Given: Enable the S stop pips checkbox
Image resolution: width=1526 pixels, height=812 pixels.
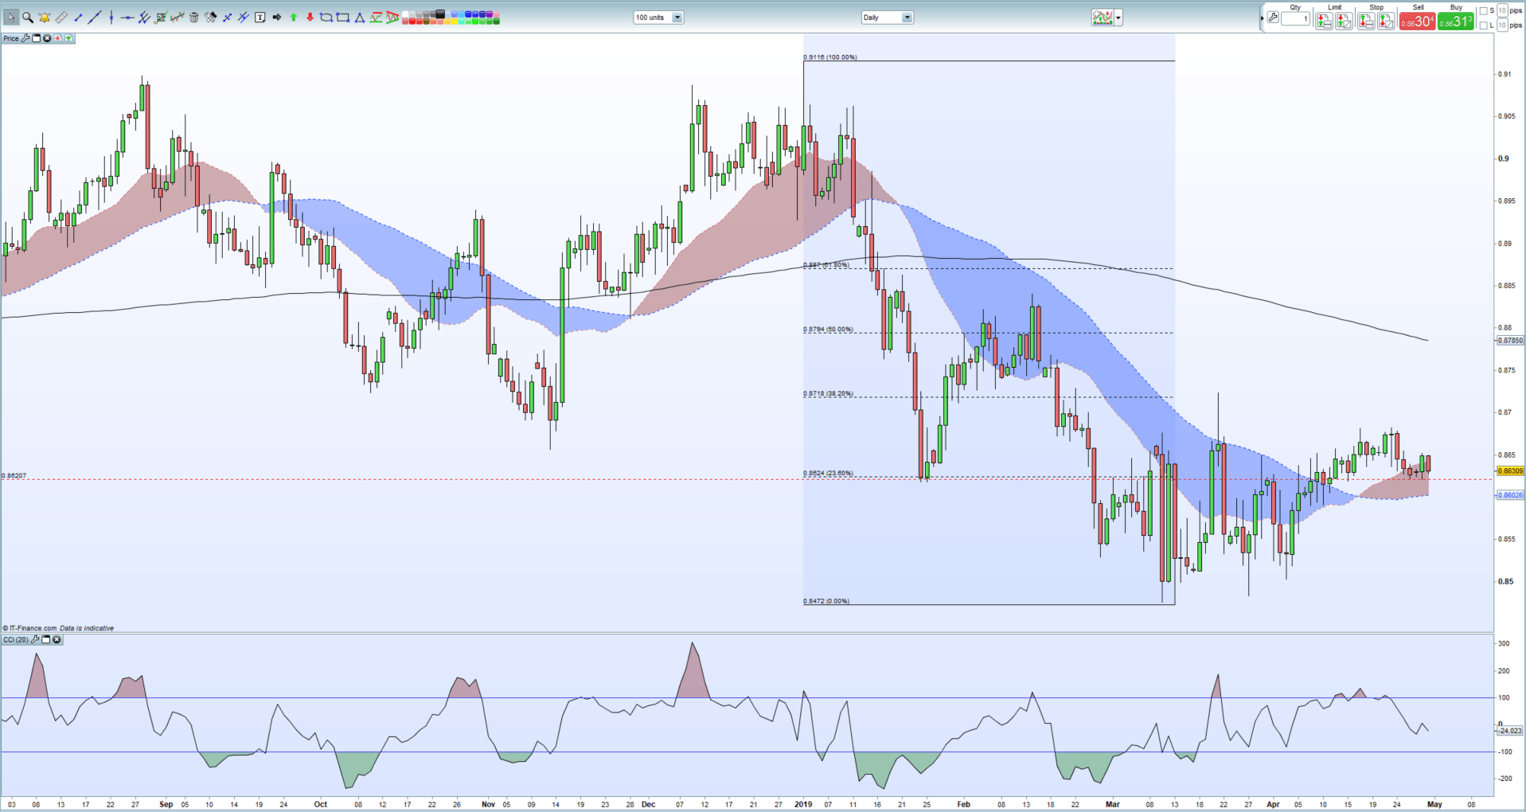Looking at the screenshot, I should point(1483,11).
